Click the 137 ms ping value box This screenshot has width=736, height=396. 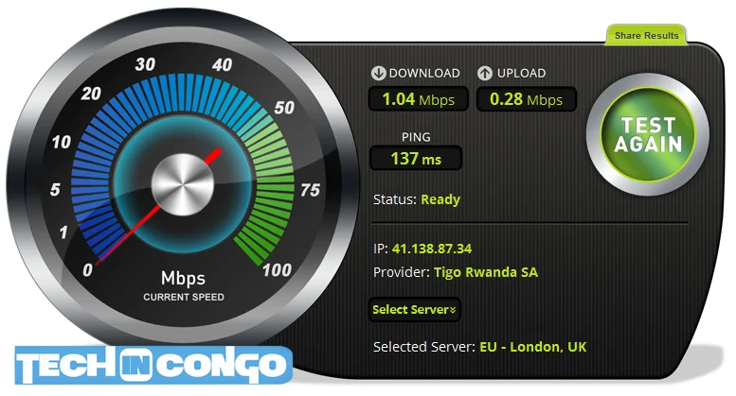[x=416, y=158]
